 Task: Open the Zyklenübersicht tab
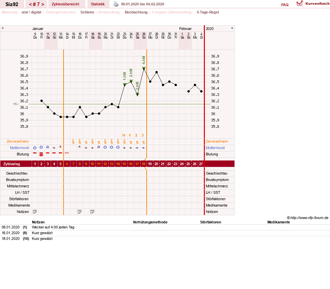click(66, 4)
